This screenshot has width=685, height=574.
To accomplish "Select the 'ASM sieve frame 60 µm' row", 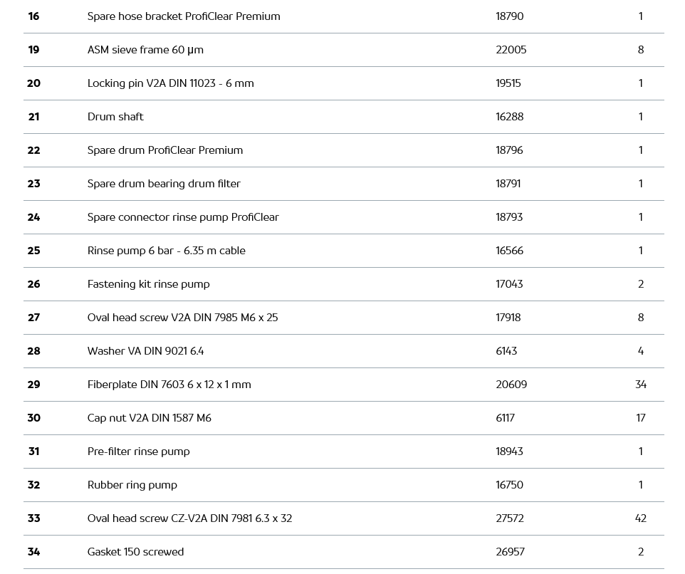I will [145, 50].
